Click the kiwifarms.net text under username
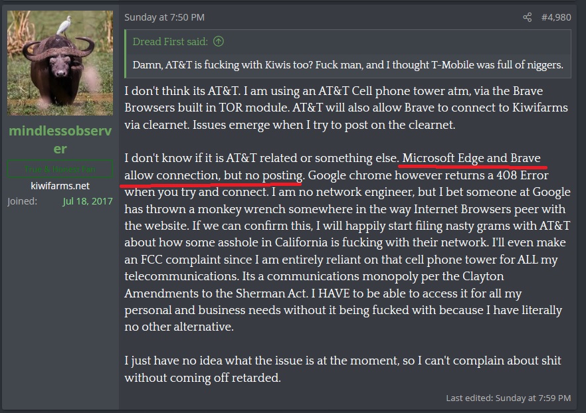This screenshot has height=413, width=586. [60, 186]
